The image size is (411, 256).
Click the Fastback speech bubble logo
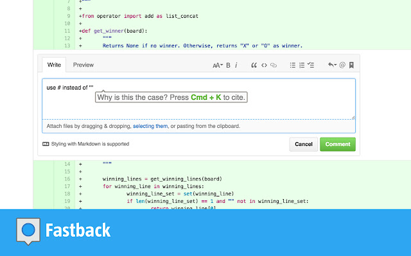click(28, 231)
